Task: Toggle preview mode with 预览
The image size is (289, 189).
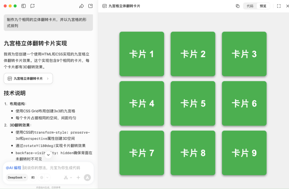Action: [x=263, y=6]
